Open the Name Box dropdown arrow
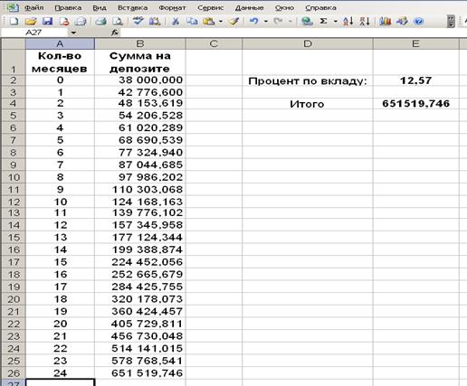This screenshot has width=467, height=386. pos(73,33)
